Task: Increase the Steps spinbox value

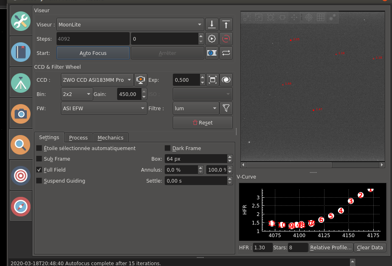Action: pyautogui.click(x=201, y=36)
